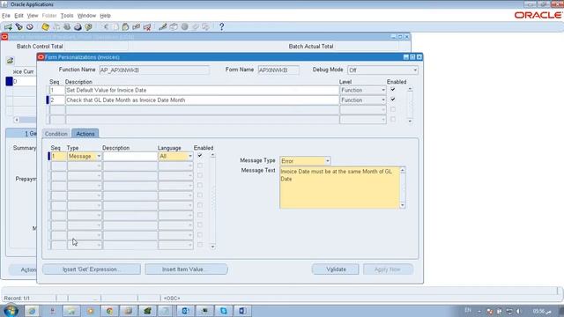
Task: Click the Form Name field
Action: tap(278, 70)
